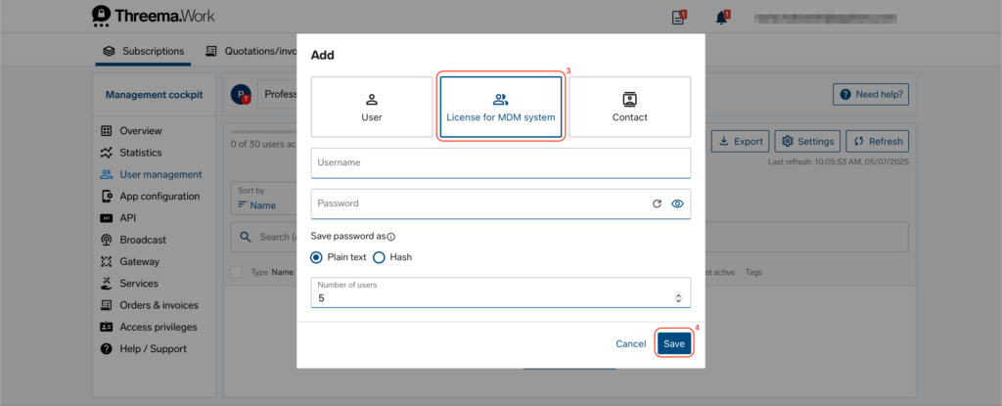Open API in the sidebar
Screen dimensions: 1002x406
128,218
